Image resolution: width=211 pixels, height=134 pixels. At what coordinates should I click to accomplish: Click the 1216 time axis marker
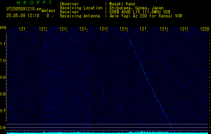(124, 29)
